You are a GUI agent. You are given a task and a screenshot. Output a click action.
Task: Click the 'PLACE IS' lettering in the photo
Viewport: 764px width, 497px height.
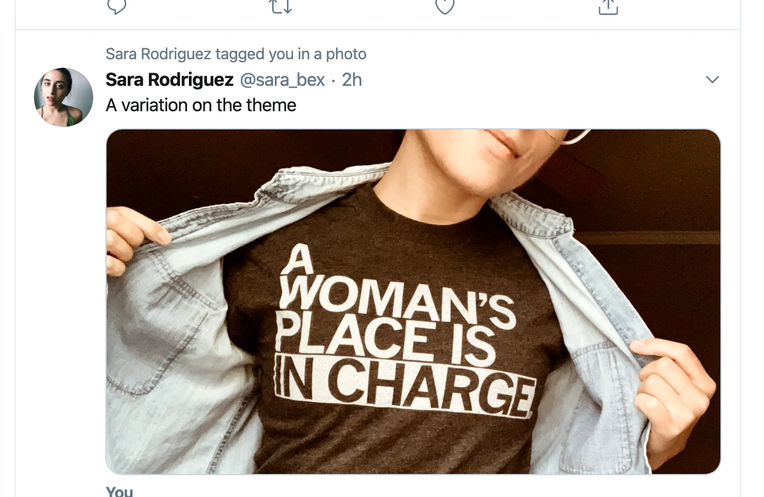385,340
